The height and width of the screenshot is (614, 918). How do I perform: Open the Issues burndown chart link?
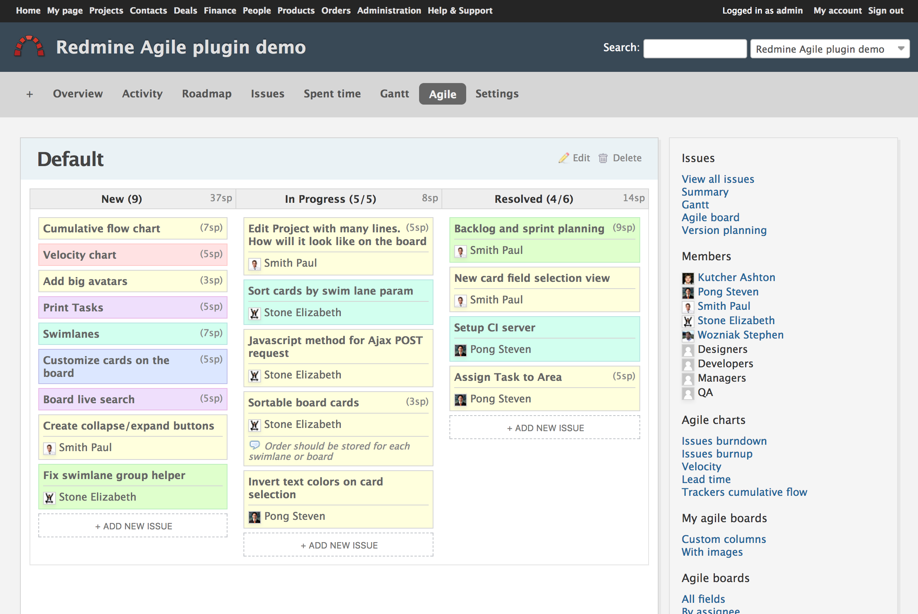click(724, 441)
